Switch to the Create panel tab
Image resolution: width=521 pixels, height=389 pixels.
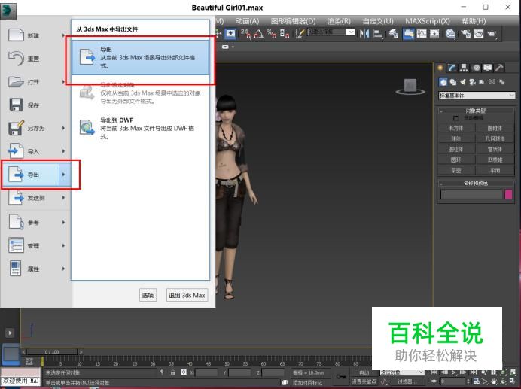[x=440, y=68]
